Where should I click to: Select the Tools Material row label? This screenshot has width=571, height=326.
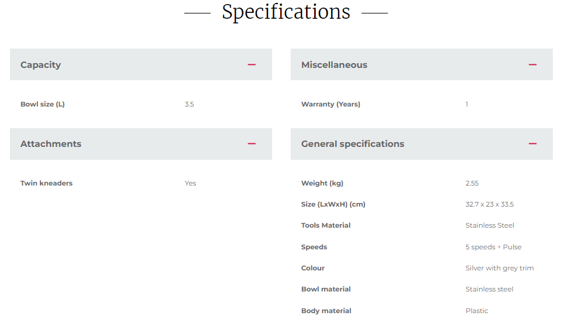click(x=326, y=225)
